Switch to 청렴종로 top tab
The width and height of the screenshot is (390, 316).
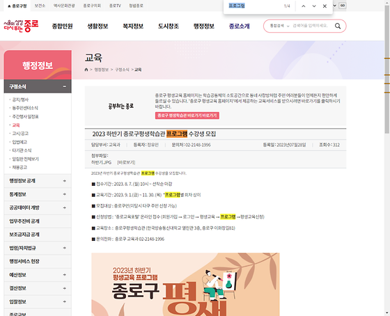(x=136, y=6)
